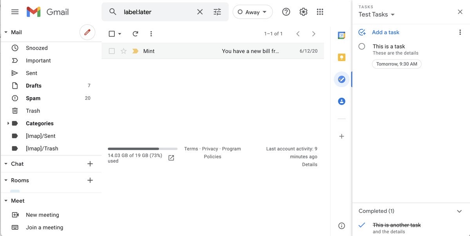470x236 pixels.
Task: Open the Google Calendar side panel icon
Action: (x=341, y=36)
